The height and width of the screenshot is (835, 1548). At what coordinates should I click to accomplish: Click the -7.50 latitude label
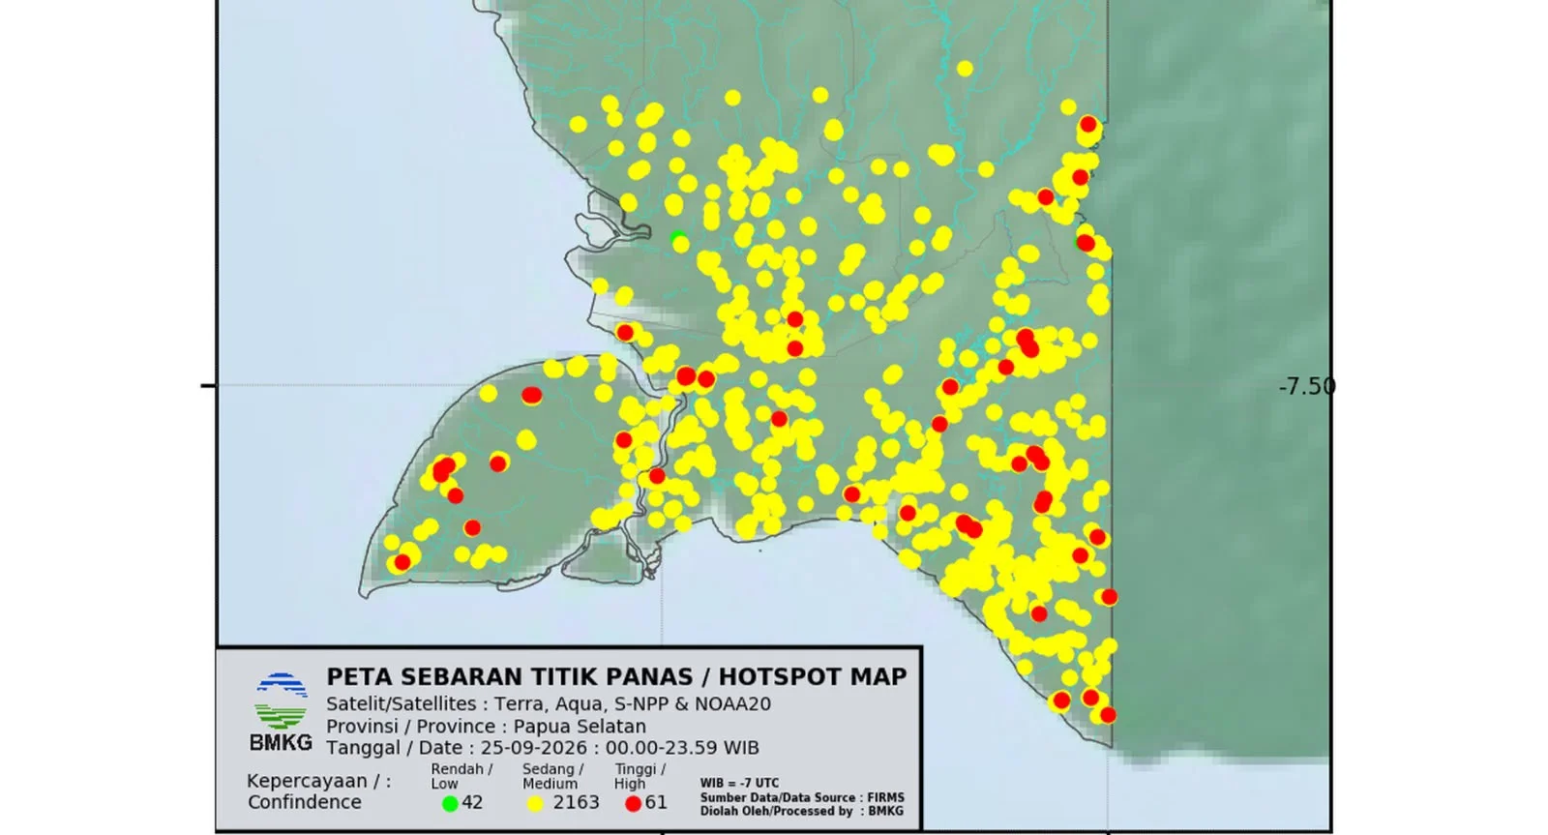point(1307,386)
